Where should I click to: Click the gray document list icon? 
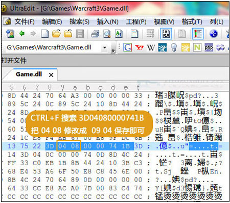click(x=182, y=34)
